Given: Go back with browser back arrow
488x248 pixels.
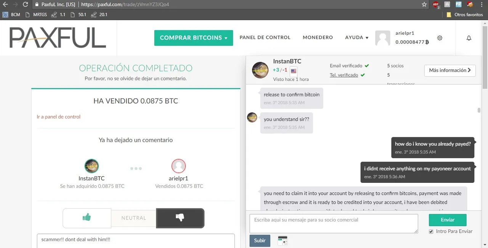Looking at the screenshot, I should tap(5, 5).
